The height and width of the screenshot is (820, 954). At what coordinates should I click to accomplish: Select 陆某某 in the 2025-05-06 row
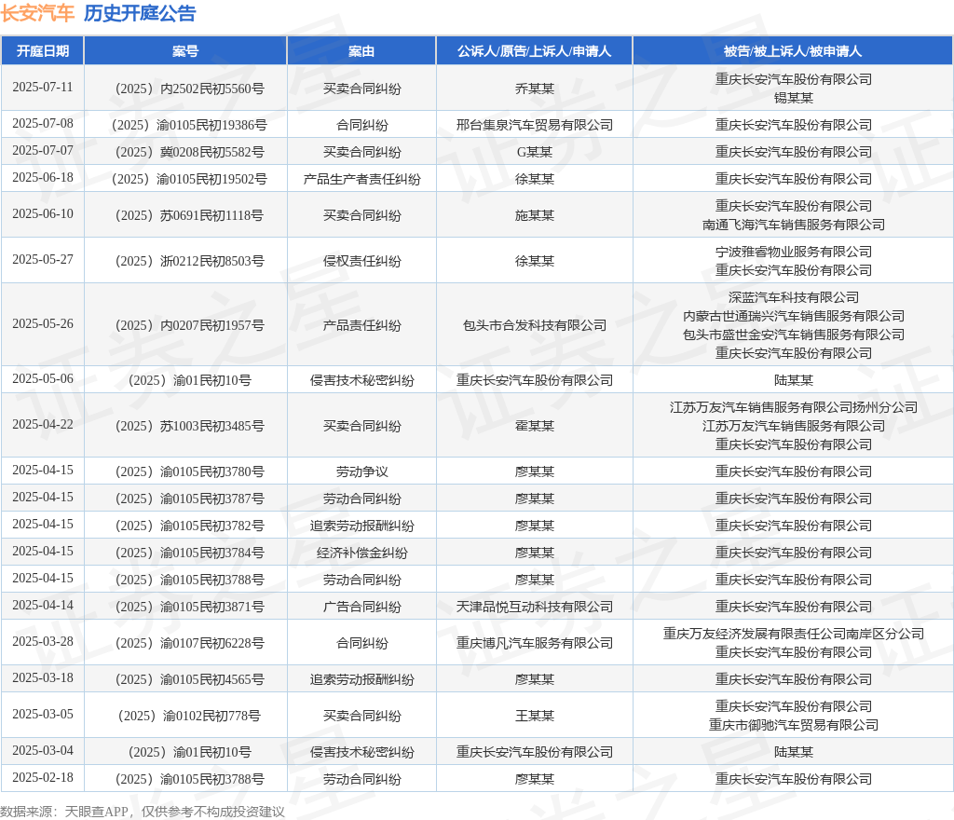[794, 380]
